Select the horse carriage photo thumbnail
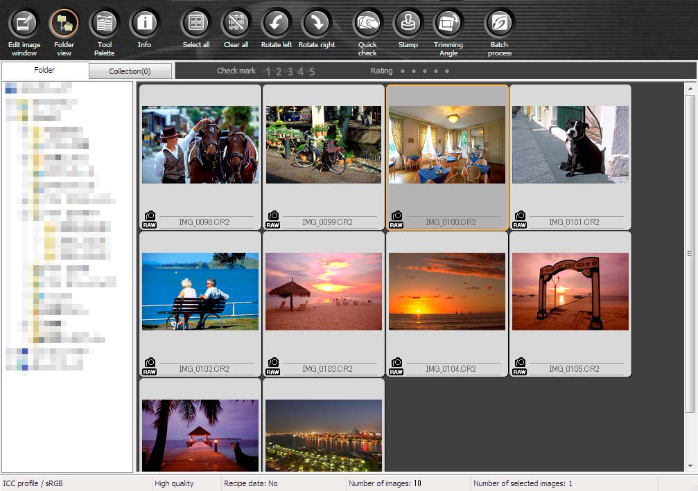Image resolution: width=698 pixels, height=491 pixels. [x=200, y=145]
